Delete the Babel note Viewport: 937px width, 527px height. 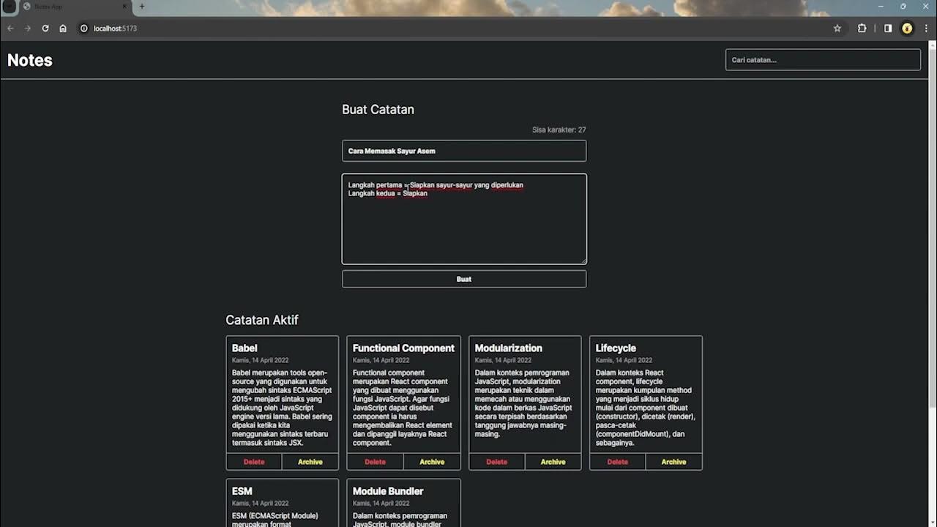coord(254,462)
